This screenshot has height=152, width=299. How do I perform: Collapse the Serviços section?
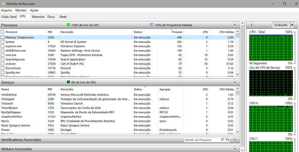coord(235,82)
